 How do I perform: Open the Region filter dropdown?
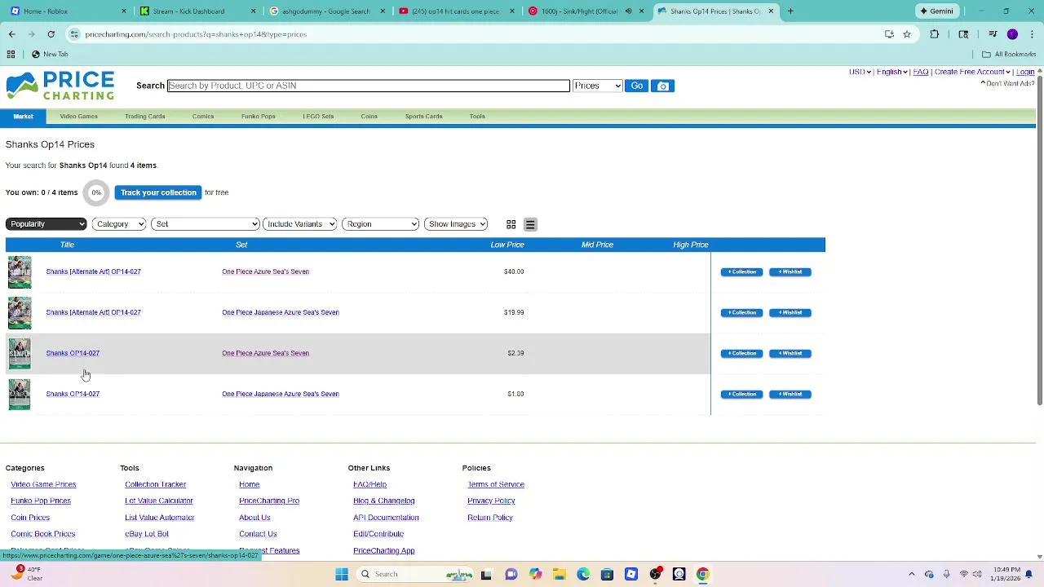pos(380,224)
